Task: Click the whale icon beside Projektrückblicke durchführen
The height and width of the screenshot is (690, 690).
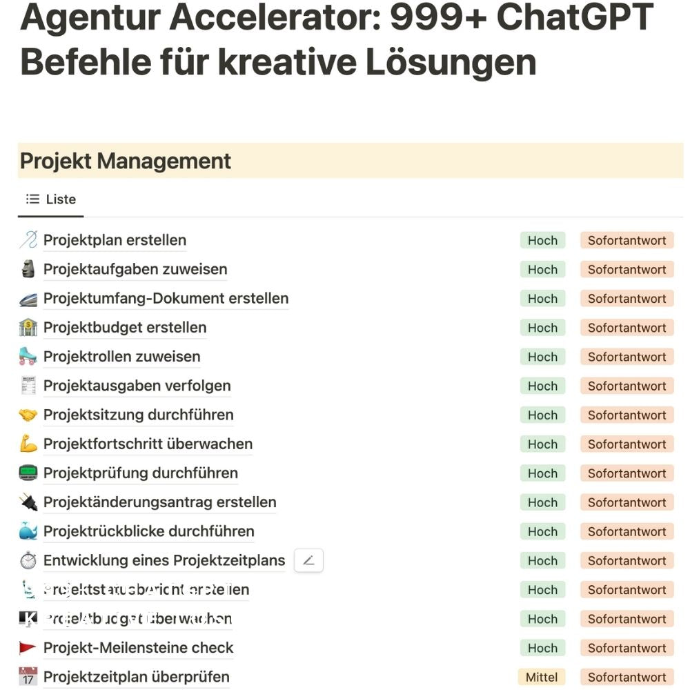Action: (28, 531)
